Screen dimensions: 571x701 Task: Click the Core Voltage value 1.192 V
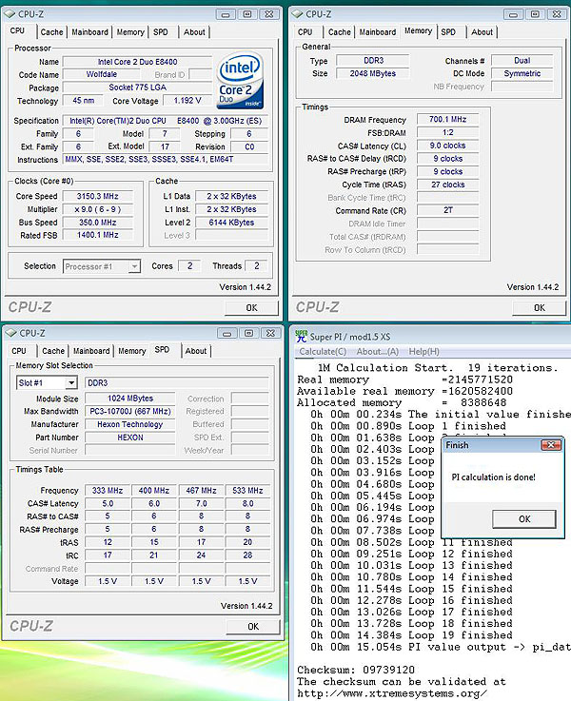pos(187,101)
